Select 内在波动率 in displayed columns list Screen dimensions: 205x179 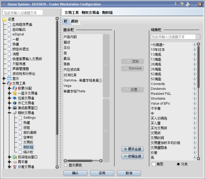pos(72,69)
